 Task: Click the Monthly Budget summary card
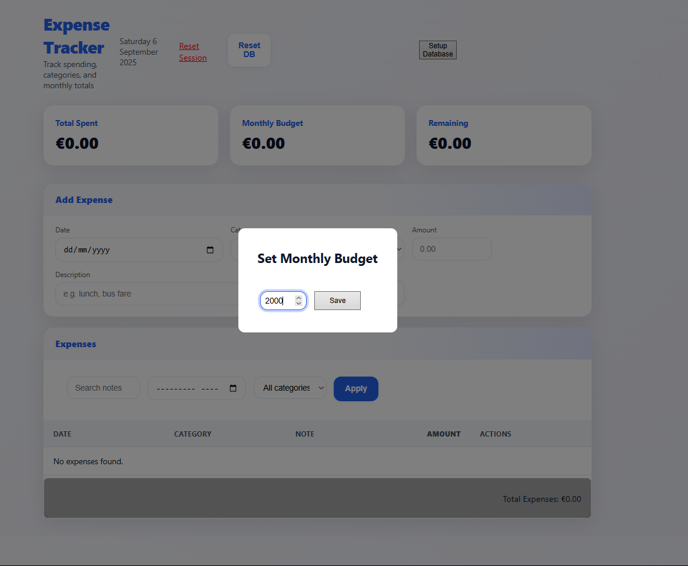pyautogui.click(x=317, y=135)
